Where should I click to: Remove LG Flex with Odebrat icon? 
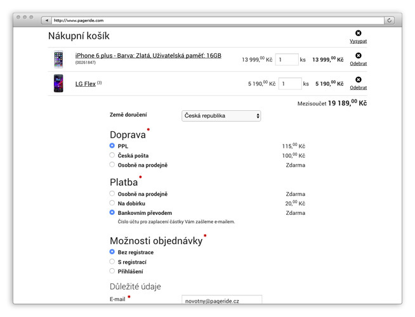coord(358,80)
